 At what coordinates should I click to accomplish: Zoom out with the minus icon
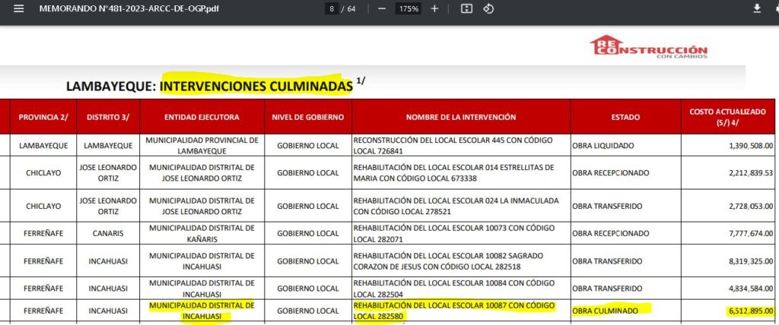coord(382,9)
